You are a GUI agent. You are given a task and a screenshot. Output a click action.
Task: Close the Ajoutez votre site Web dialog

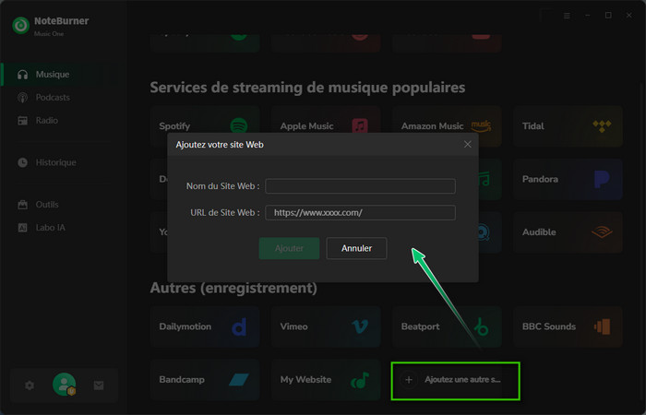pyautogui.click(x=467, y=145)
